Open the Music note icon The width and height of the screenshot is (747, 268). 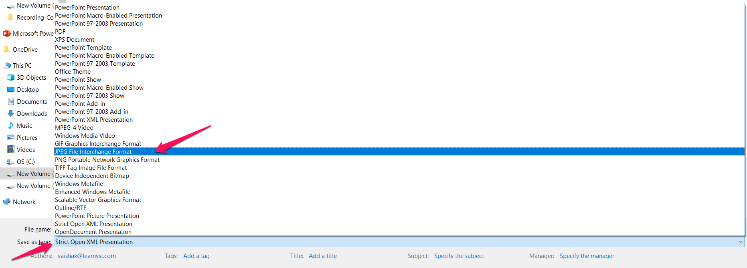[x=11, y=125]
